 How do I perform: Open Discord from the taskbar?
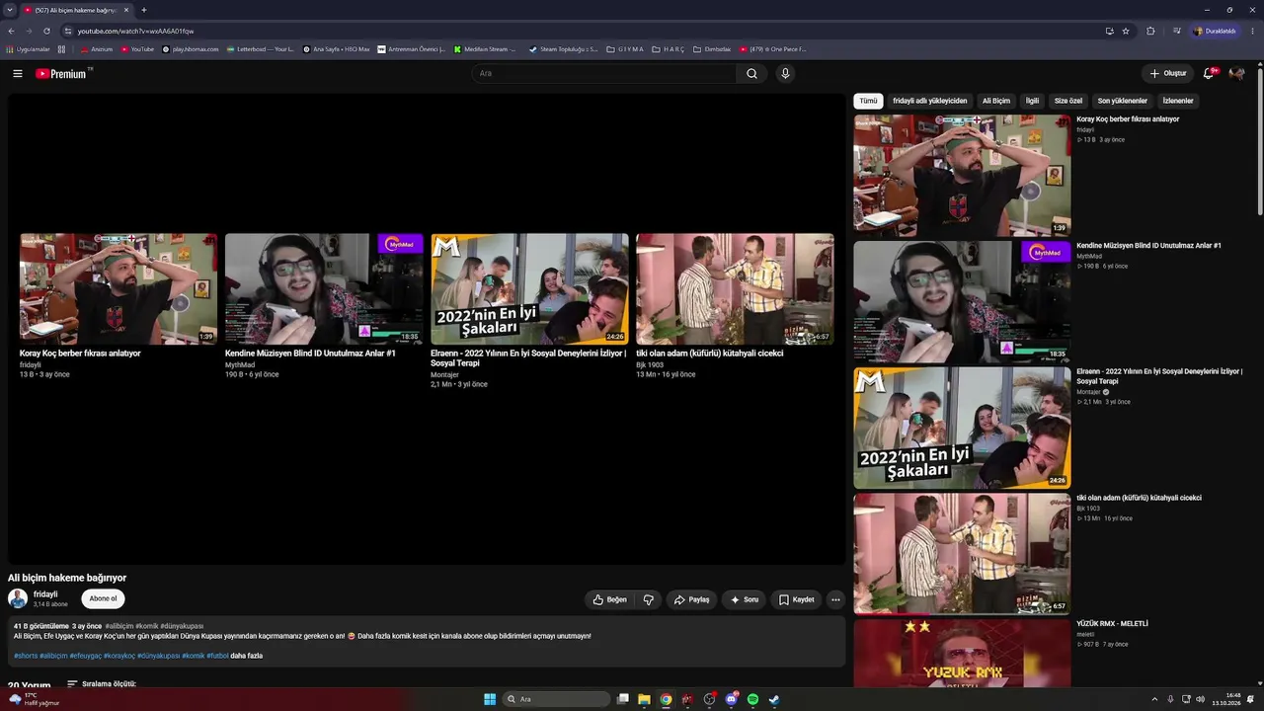[731, 699]
